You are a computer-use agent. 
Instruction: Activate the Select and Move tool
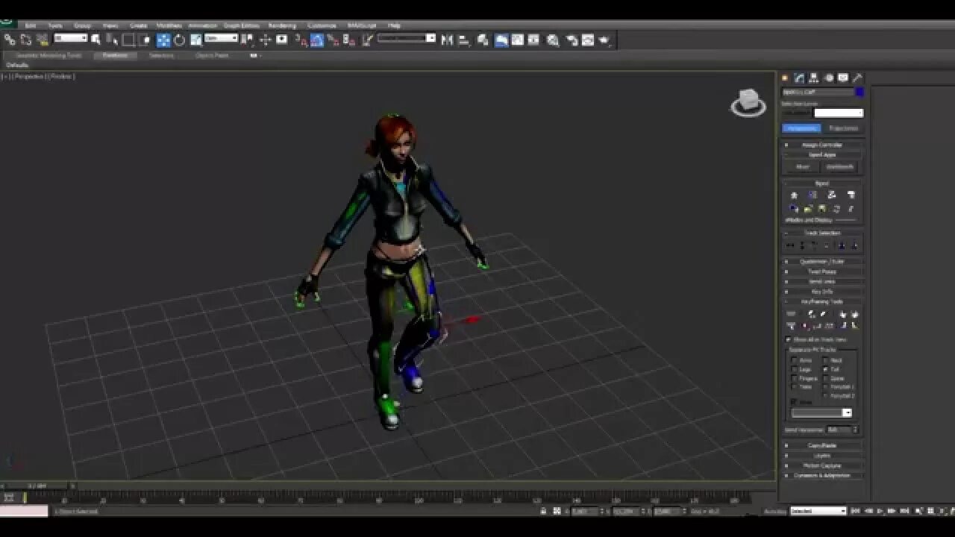point(163,40)
